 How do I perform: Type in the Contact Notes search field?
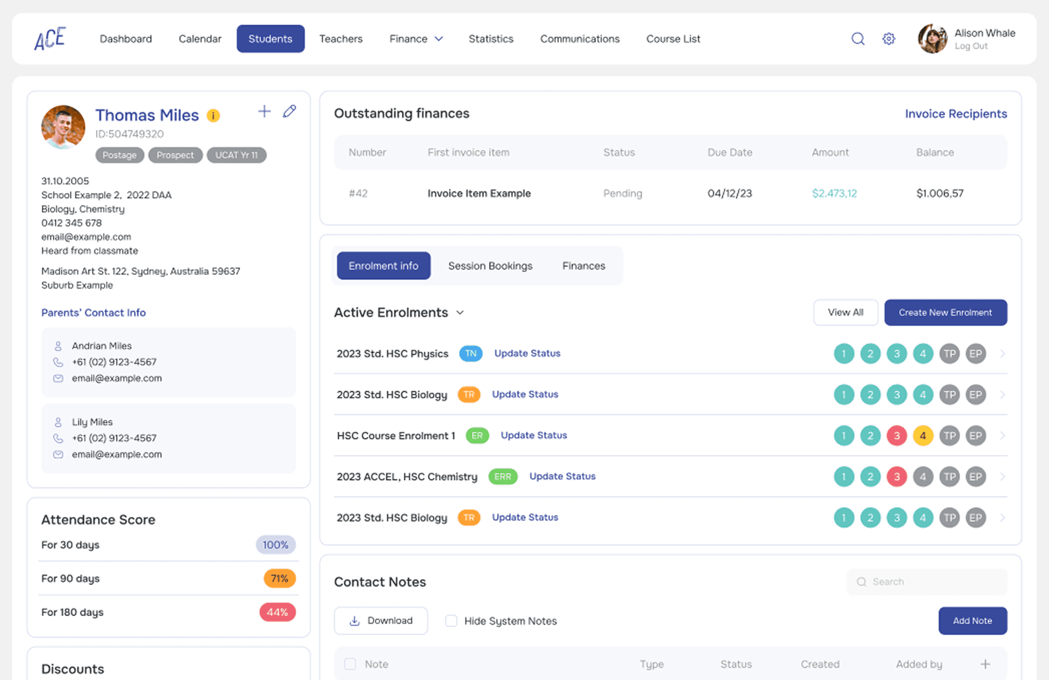pos(927,582)
